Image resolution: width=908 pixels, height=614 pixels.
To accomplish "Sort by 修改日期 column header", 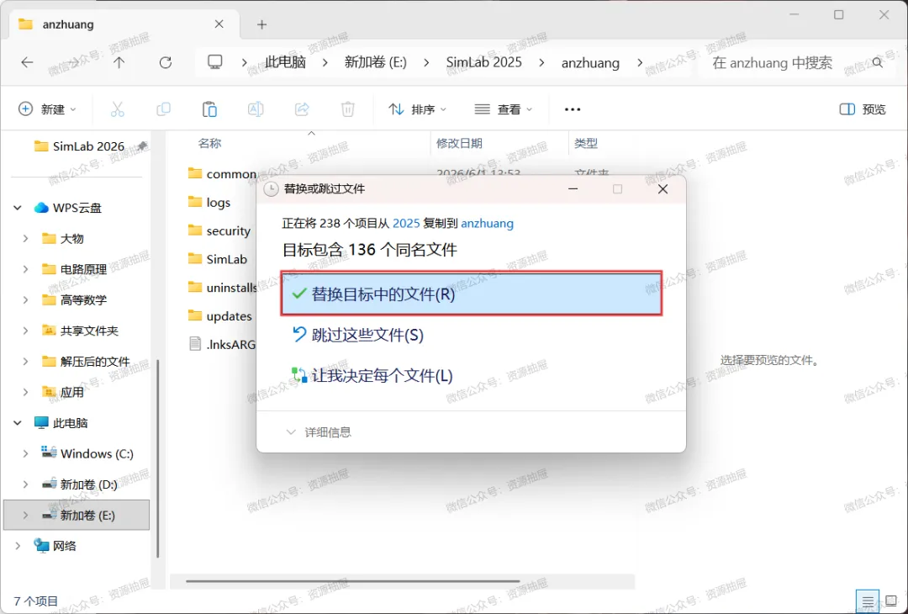I will 459,143.
